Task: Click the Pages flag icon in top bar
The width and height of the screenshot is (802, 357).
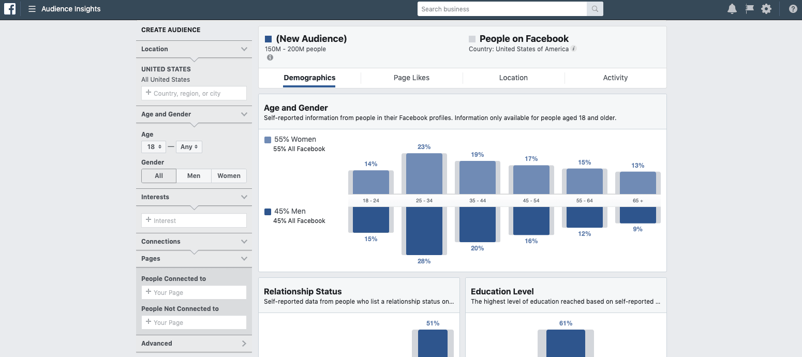Action: click(x=749, y=9)
